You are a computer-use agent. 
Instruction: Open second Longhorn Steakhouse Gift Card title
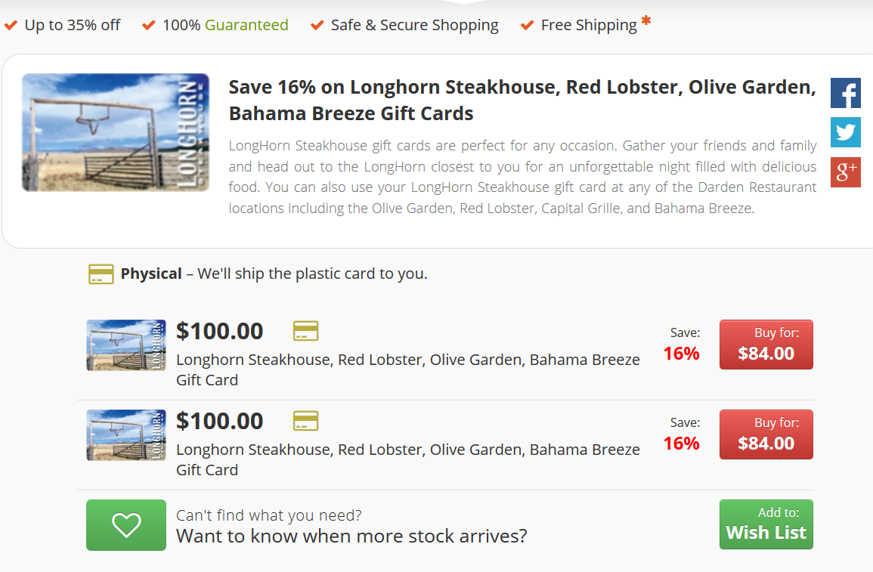pyautogui.click(x=407, y=450)
